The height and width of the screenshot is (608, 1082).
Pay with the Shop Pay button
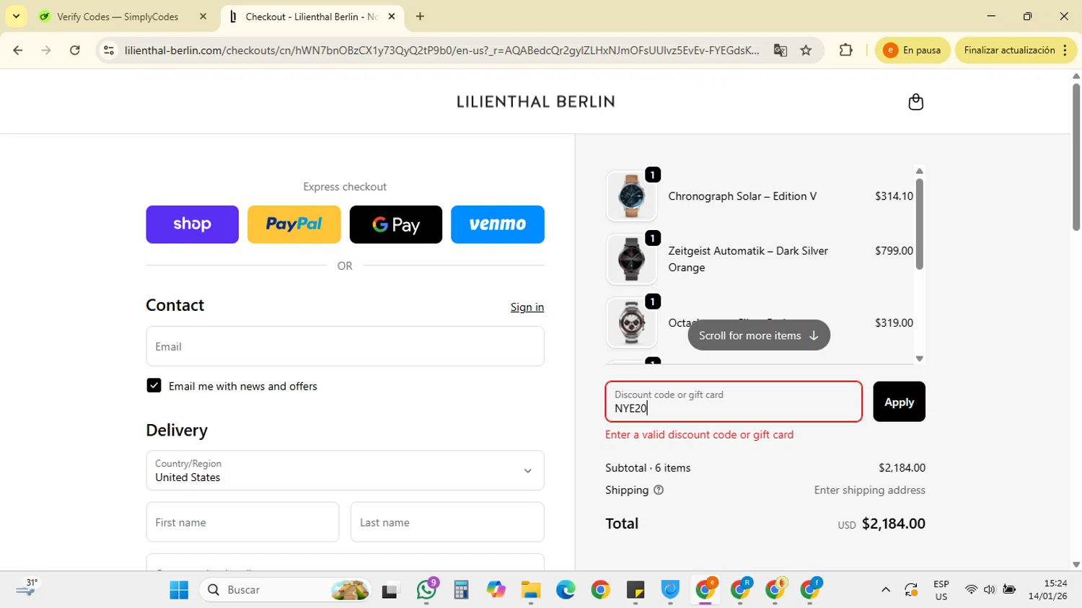[x=192, y=224]
